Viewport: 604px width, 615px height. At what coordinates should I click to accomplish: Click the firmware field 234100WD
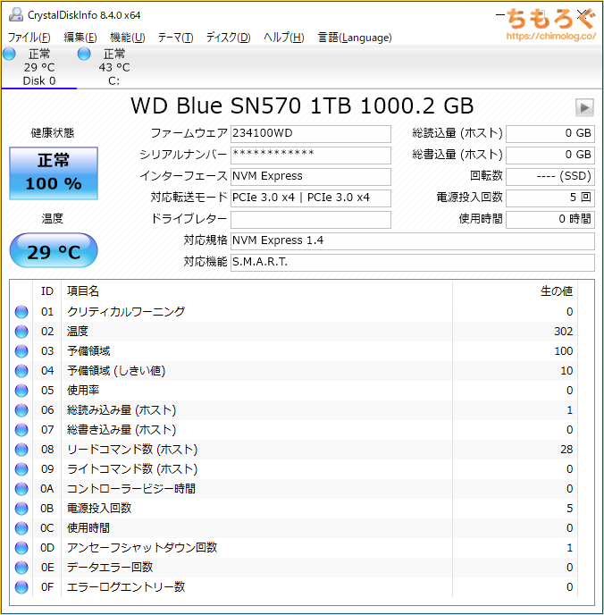[310, 134]
